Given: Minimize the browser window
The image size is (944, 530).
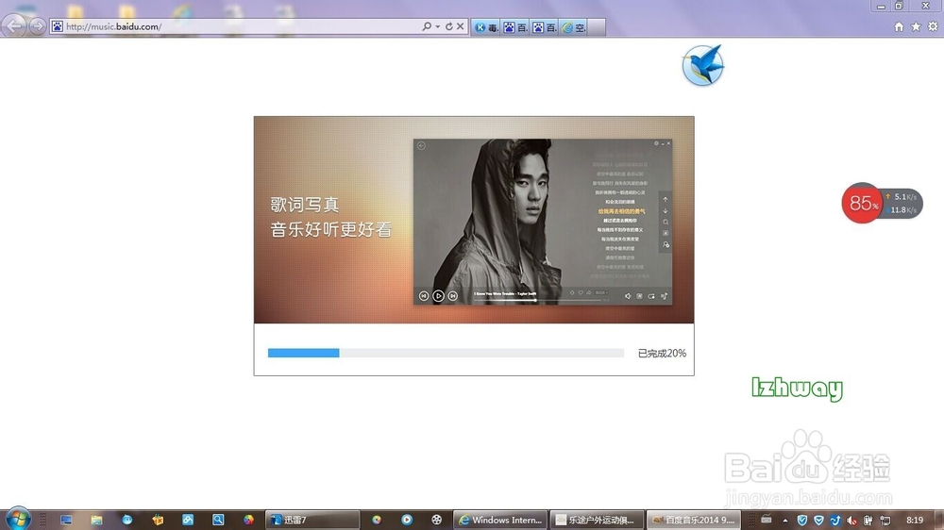Looking at the screenshot, I should coord(881,6).
